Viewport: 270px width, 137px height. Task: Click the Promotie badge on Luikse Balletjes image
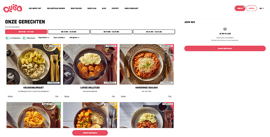110,82
